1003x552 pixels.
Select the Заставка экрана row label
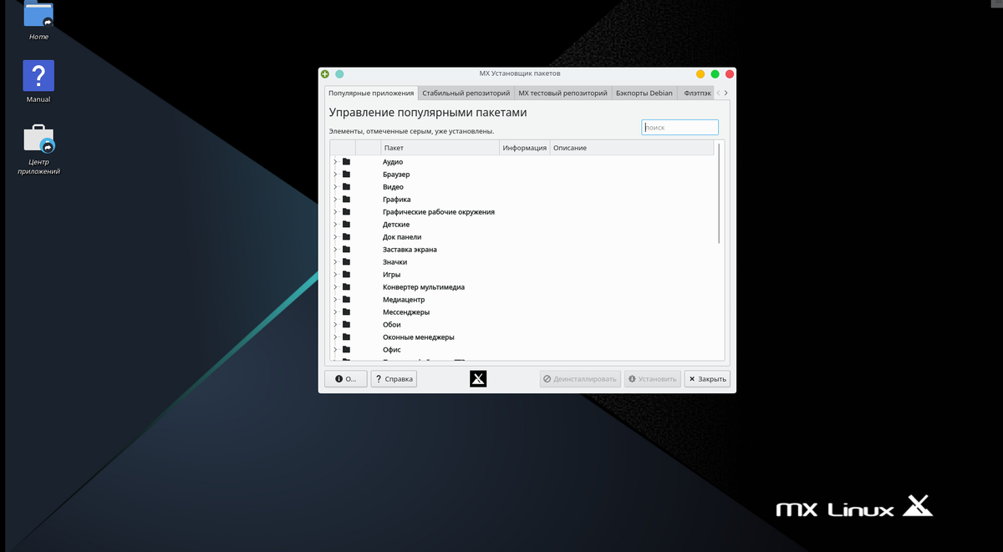tap(410, 250)
